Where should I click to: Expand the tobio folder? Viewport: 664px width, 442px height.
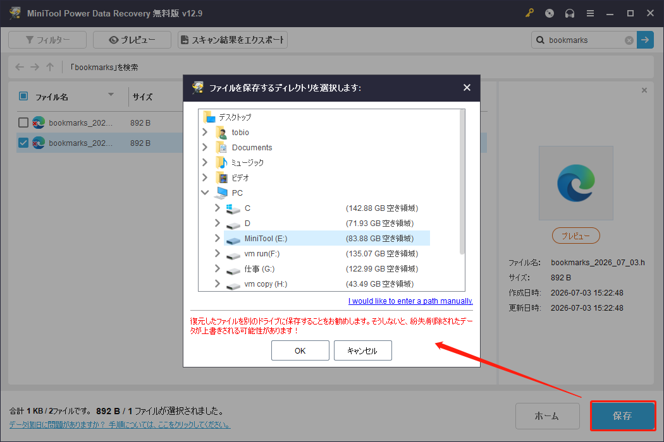(x=205, y=133)
